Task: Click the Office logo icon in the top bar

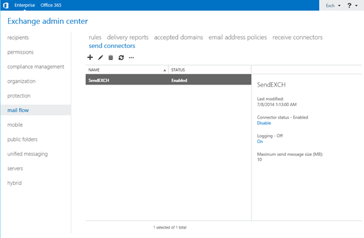Action: coord(6,5)
